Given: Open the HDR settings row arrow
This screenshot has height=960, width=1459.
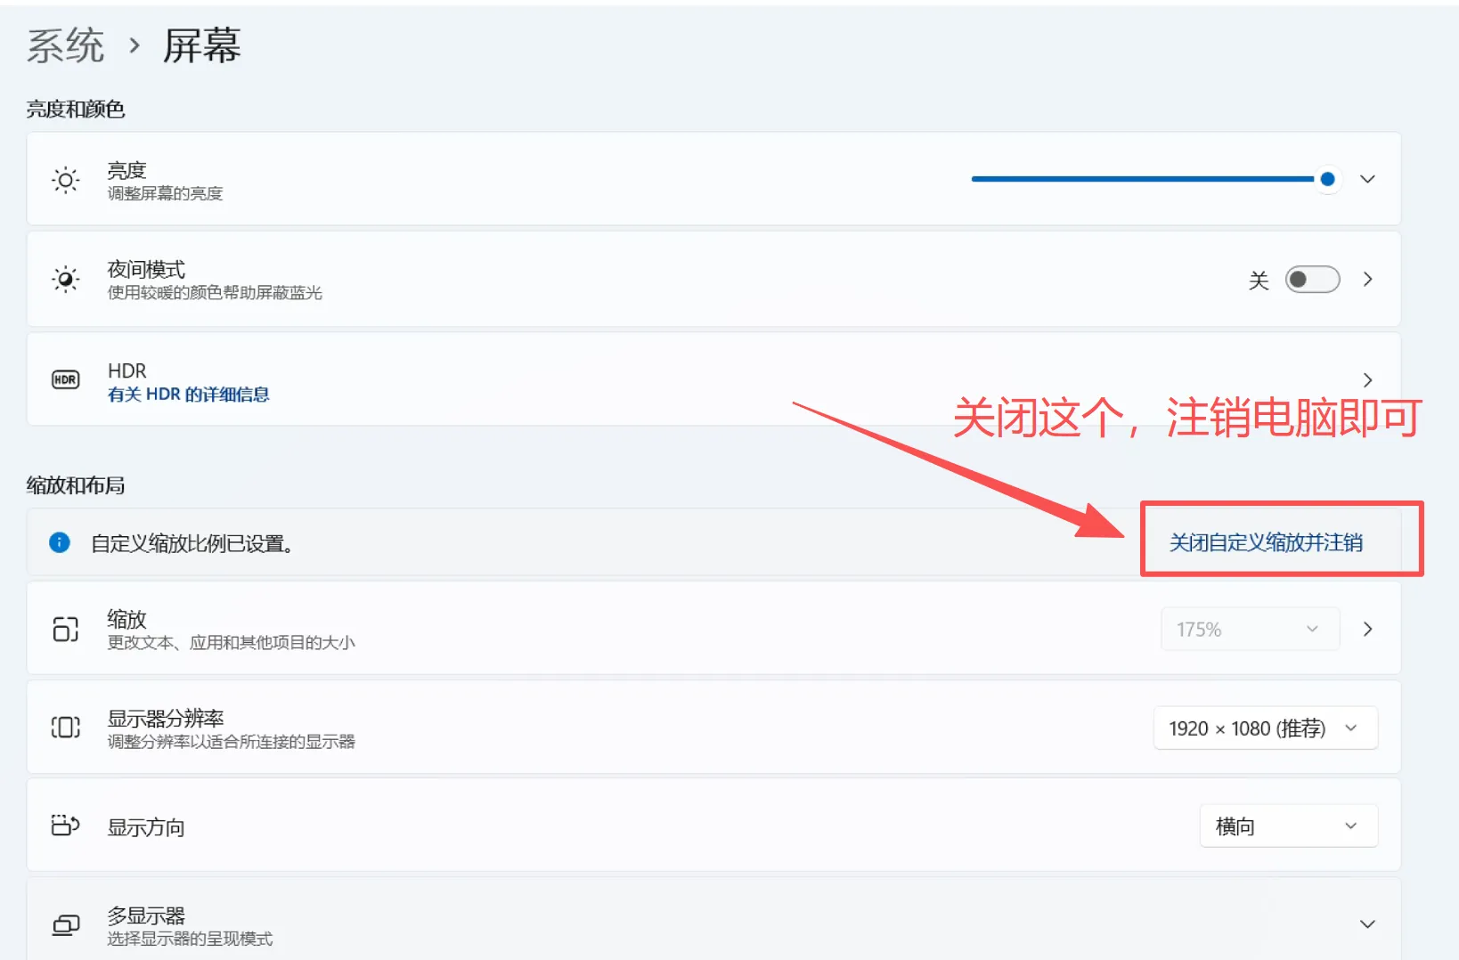Looking at the screenshot, I should (x=1367, y=380).
